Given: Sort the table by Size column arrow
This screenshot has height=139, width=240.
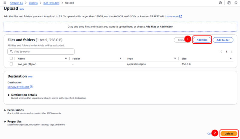Looking at the screenshot, I should (x=231, y=59).
